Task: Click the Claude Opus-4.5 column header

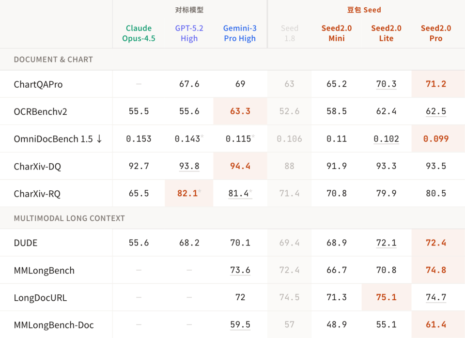Action: [139, 33]
